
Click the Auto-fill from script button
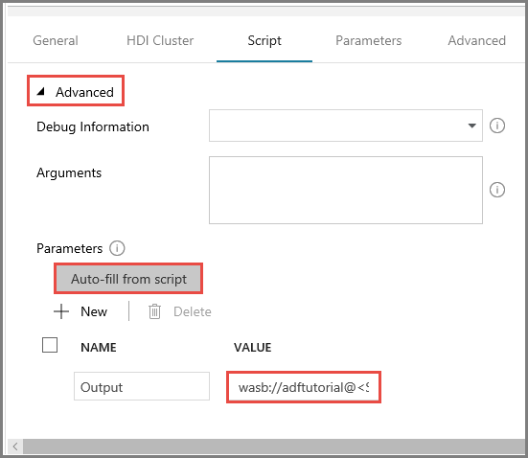click(x=128, y=279)
